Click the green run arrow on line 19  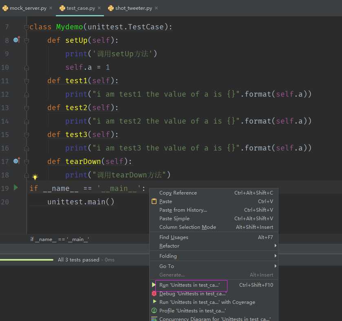[x=16, y=188]
